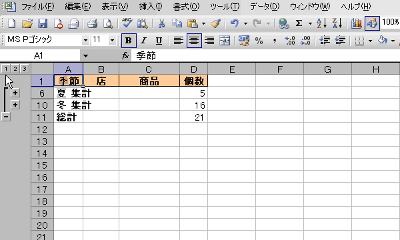
Task: Apply Currency style format
Action: [243, 41]
